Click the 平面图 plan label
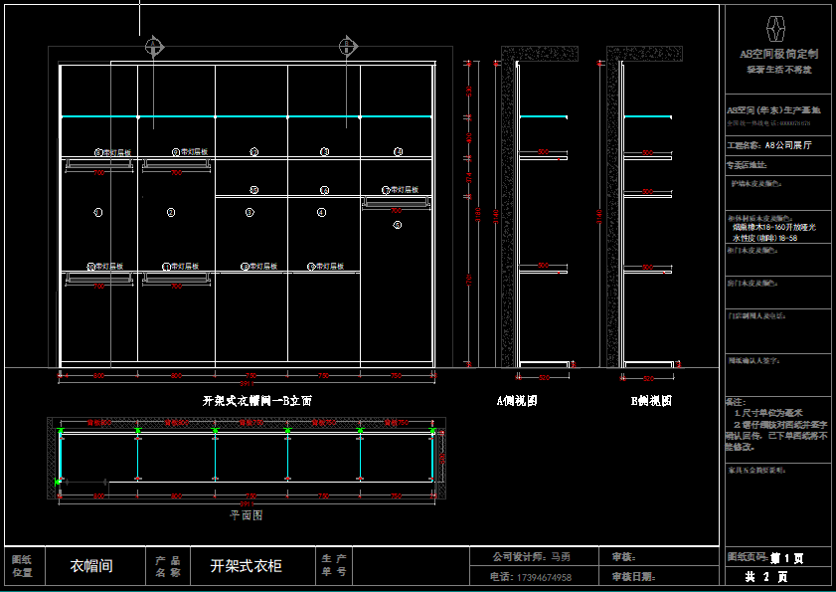 tap(247, 515)
